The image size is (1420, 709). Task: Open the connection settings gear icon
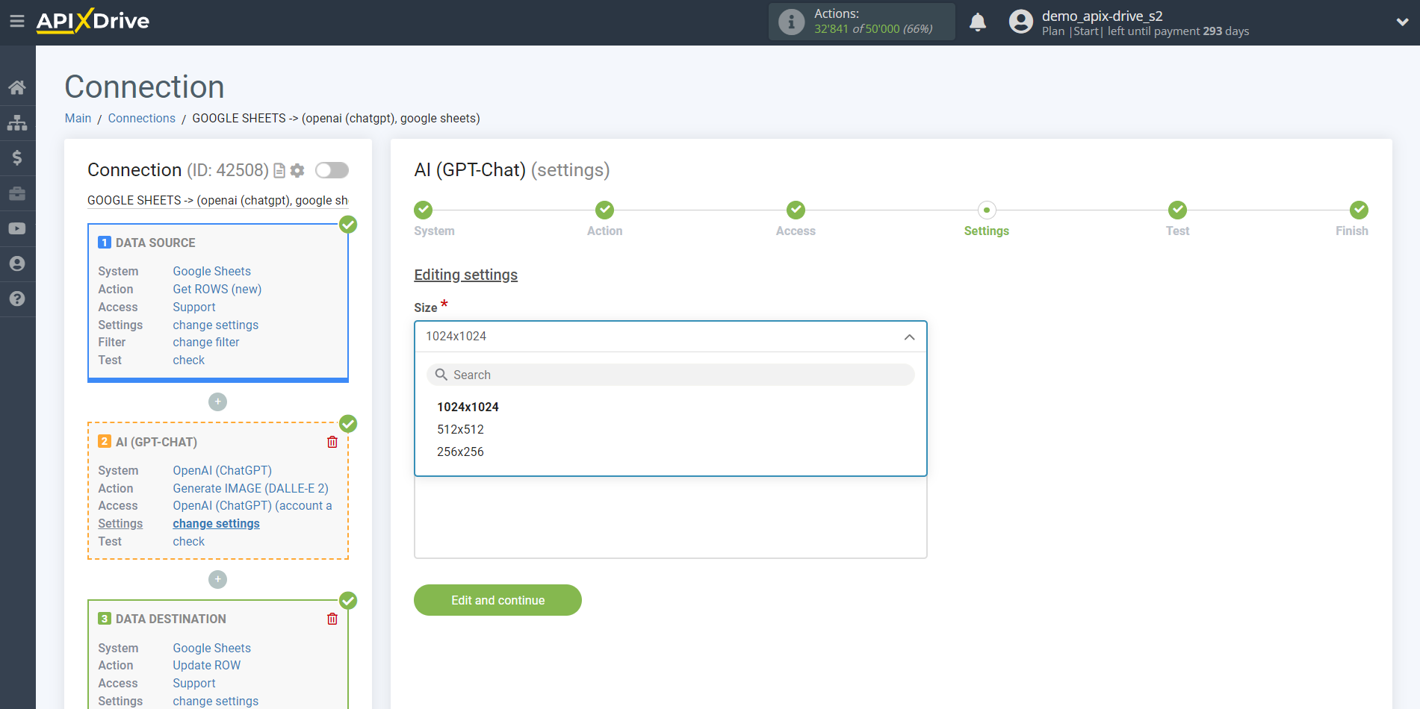click(297, 171)
